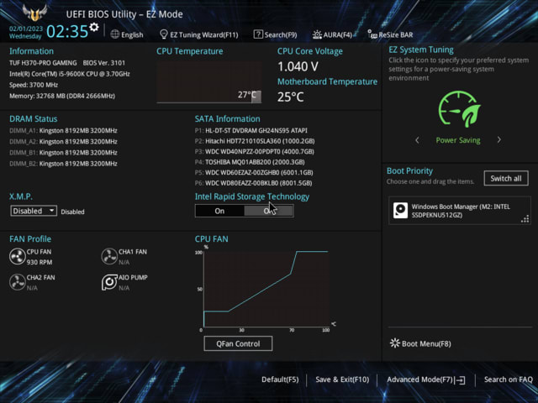Image resolution: width=538 pixels, height=403 pixels.
Task: Open time settings gear next to clock
Action: 94,27
